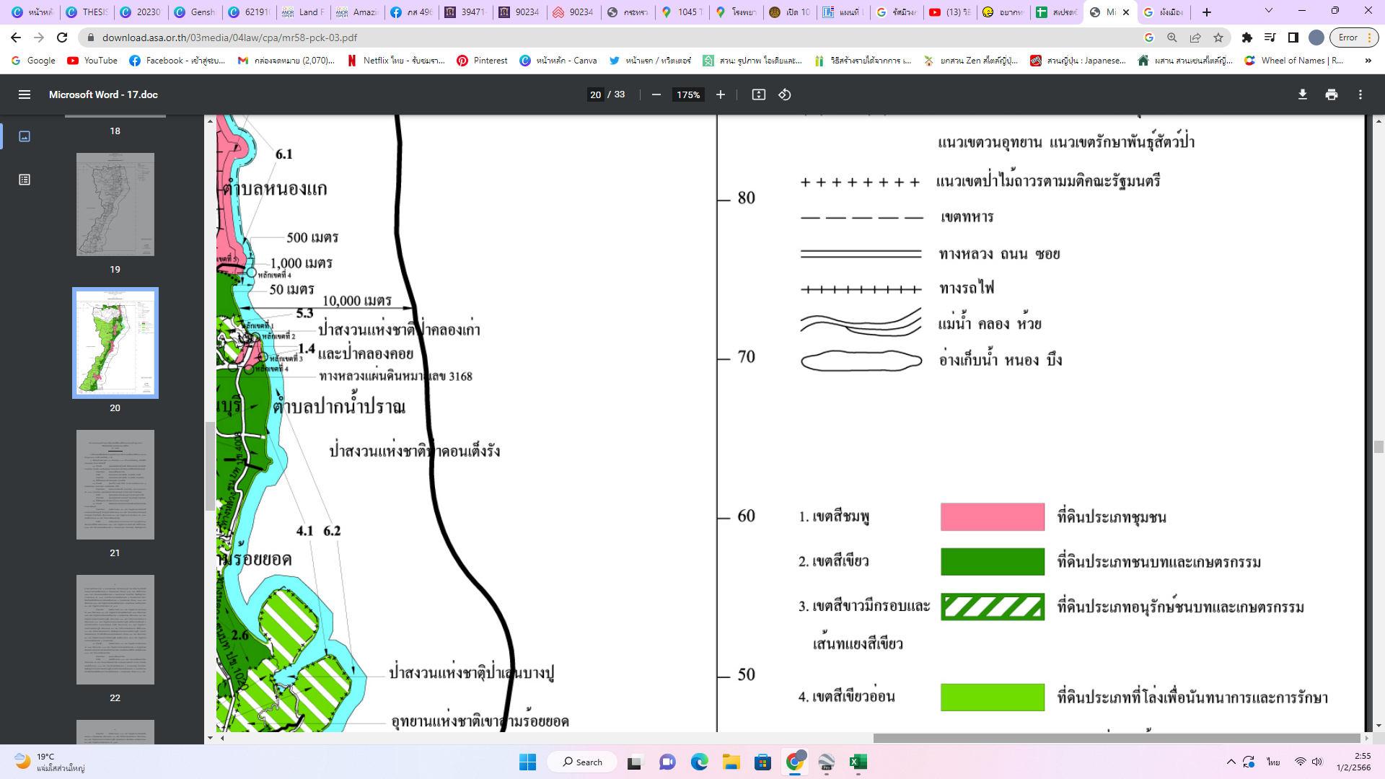
Task: Zoom in with the plus icon
Action: [720, 94]
